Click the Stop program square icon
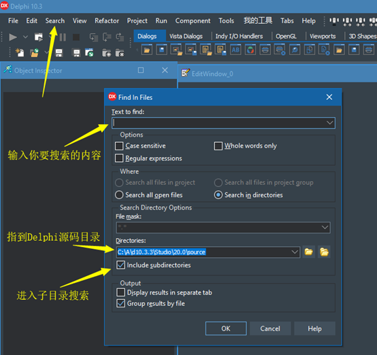The image size is (377, 355). pyautogui.click(x=76, y=37)
